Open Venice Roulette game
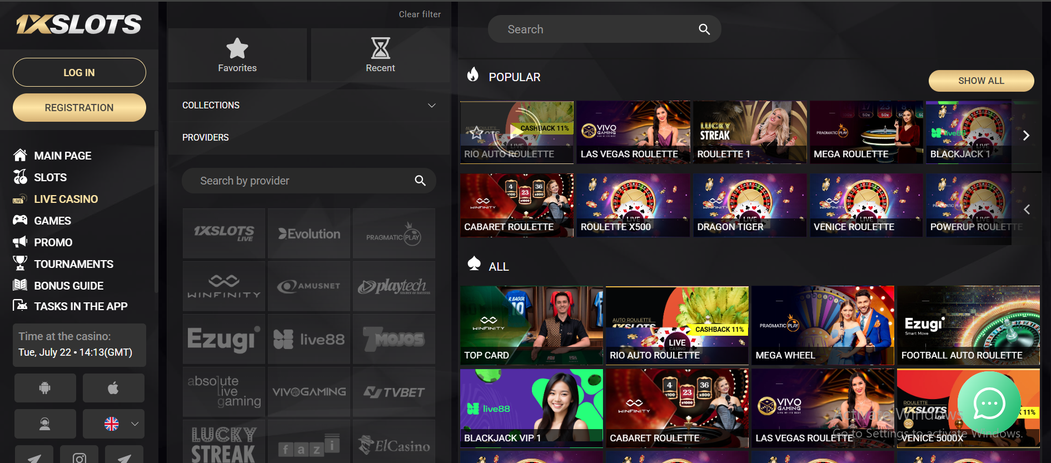 click(x=866, y=205)
